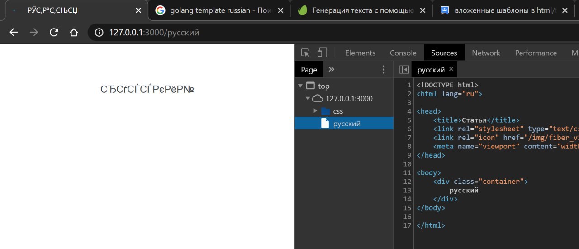Switch to the Elements panel tab
This screenshot has height=249, width=579.
360,53
